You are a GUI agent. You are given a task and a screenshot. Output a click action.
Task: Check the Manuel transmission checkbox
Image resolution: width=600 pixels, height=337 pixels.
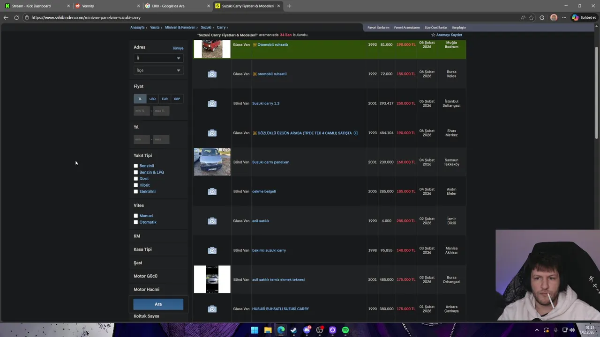tap(136, 216)
